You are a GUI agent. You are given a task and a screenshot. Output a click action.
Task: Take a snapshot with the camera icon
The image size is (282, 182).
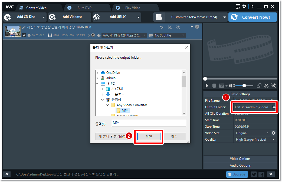point(221,86)
